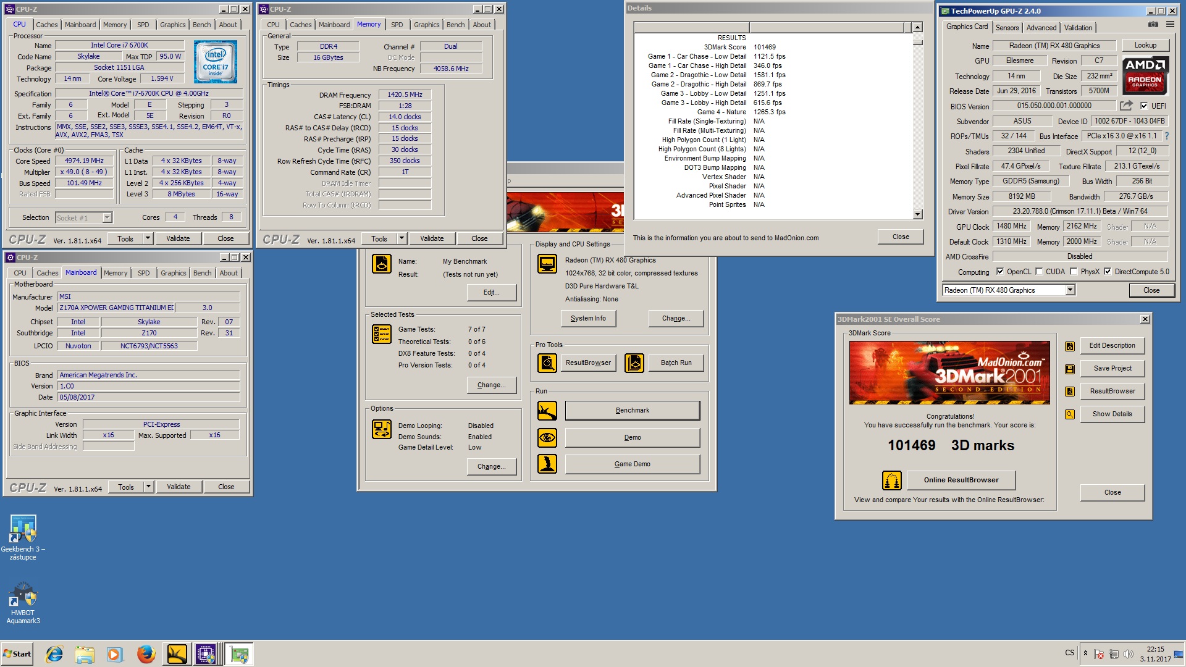Click the Options settings icon in 3DMark

pyautogui.click(x=382, y=429)
